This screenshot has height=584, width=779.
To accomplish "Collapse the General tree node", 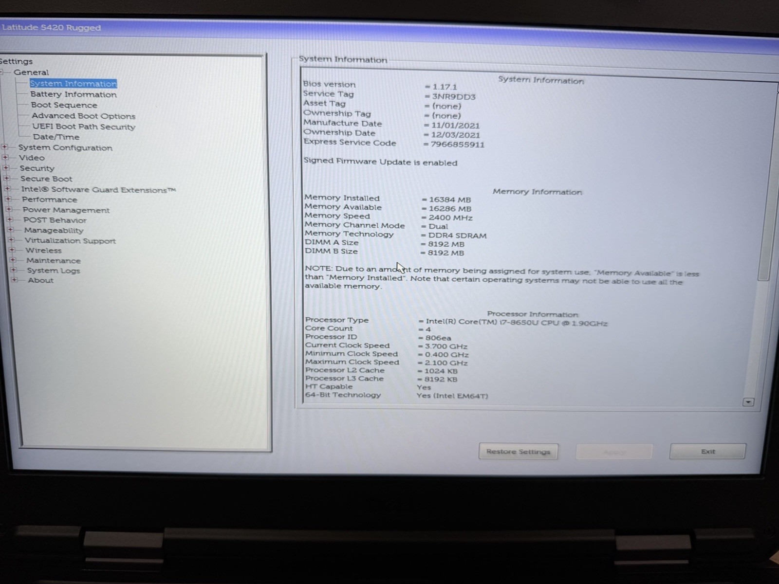I will (x=2, y=73).
